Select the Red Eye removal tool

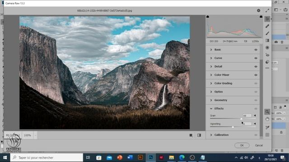(x=267, y=55)
